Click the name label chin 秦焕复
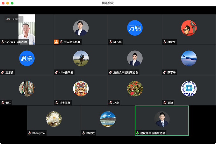The height and width of the screenshot is (144, 216). pos(66,72)
